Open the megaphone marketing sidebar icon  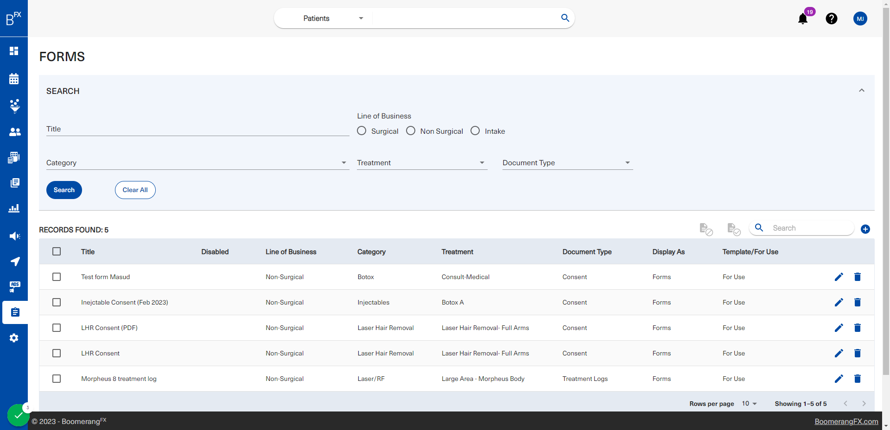(x=15, y=236)
